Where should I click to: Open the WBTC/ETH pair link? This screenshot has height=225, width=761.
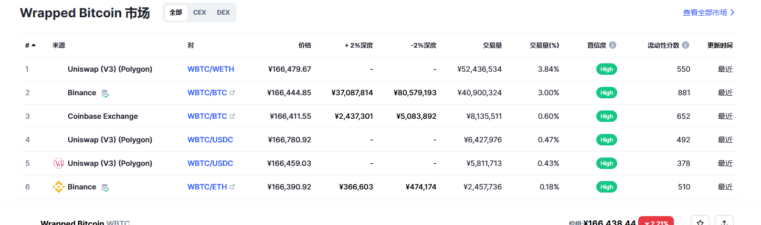point(207,187)
